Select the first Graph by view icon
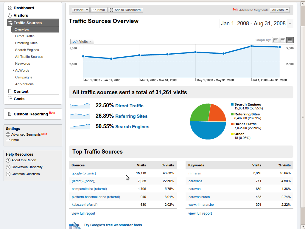The width and height of the screenshot is (305, 229). pos(276,40)
